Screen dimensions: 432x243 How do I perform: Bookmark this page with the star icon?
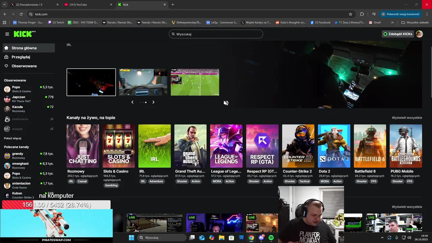coord(350,14)
